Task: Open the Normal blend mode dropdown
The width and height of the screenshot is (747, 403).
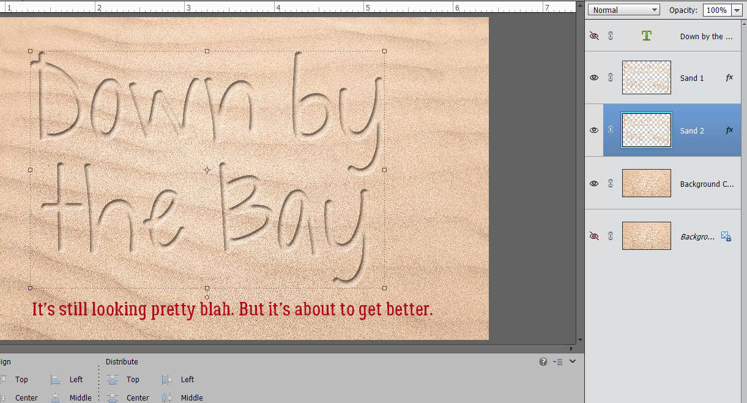Action: (624, 10)
